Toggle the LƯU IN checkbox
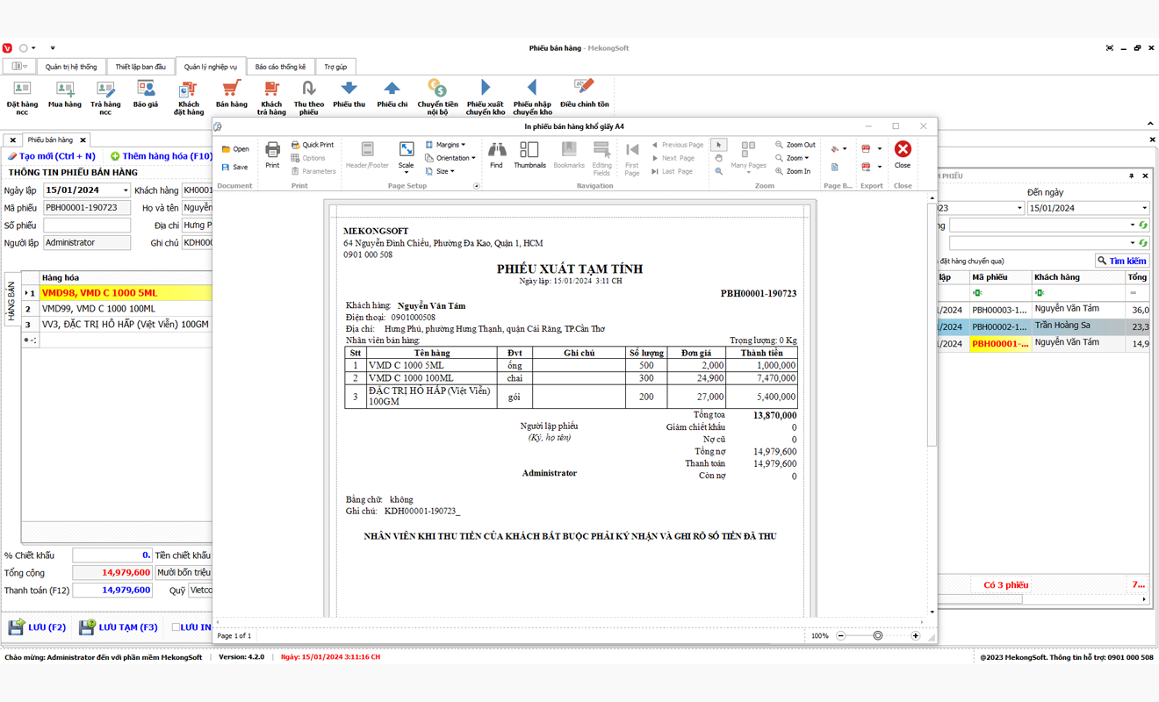Image resolution: width=1159 pixels, height=702 pixels. click(x=176, y=627)
